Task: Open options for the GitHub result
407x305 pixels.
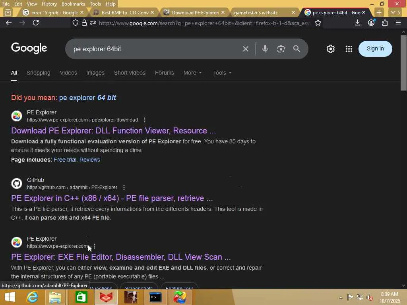Action: pyautogui.click(x=124, y=187)
